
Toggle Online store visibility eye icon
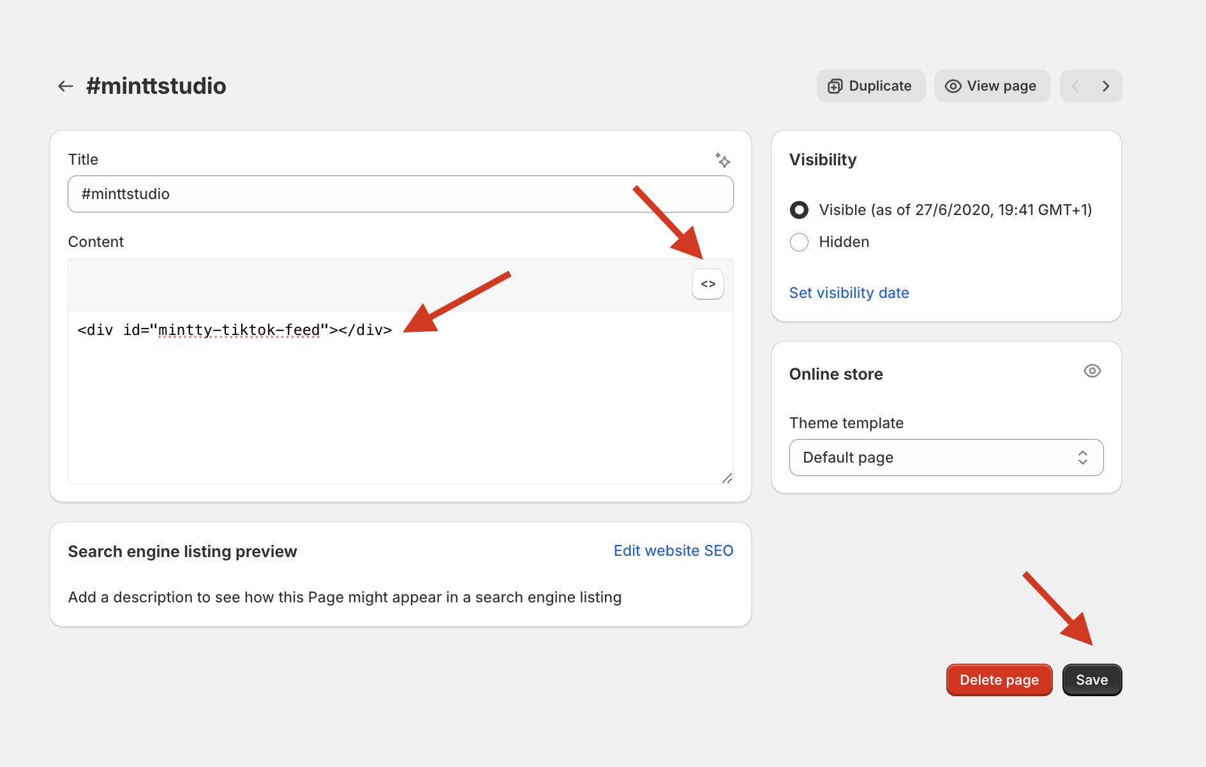coord(1092,371)
